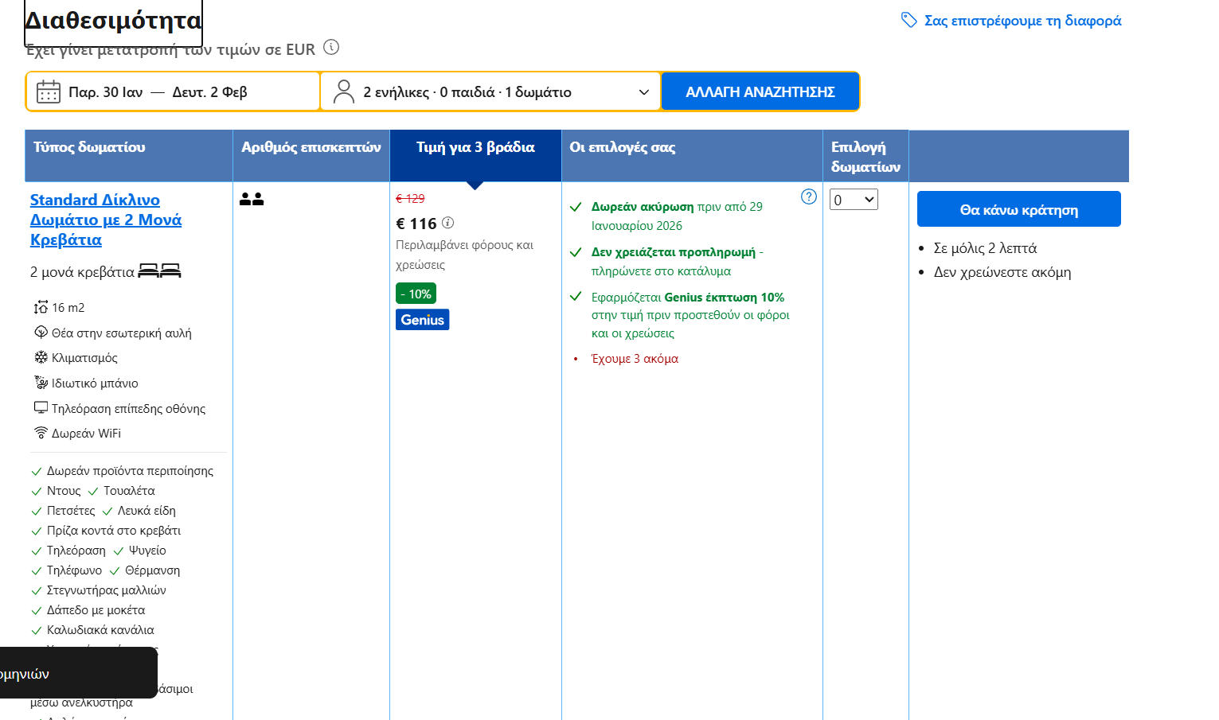Click the Τύπος δωματίου column header
The width and height of the screenshot is (1219, 720).
pos(89,147)
